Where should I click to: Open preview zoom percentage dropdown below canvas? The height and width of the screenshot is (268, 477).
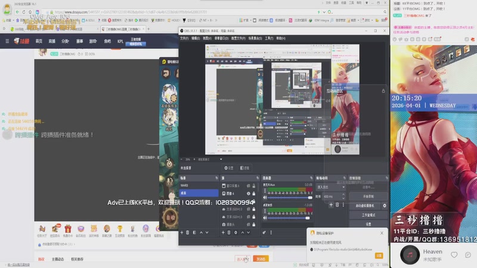click(221, 159)
